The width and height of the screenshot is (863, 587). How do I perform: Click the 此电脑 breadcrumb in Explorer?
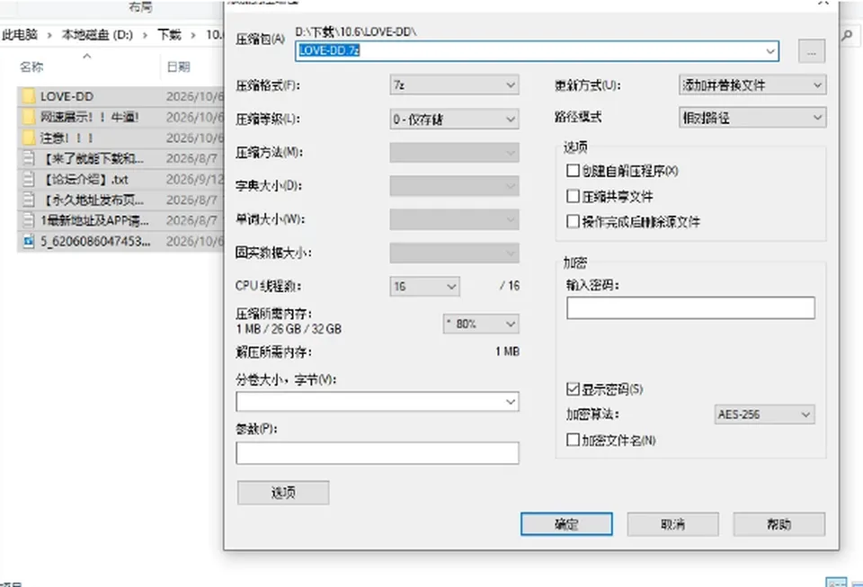click(20, 35)
